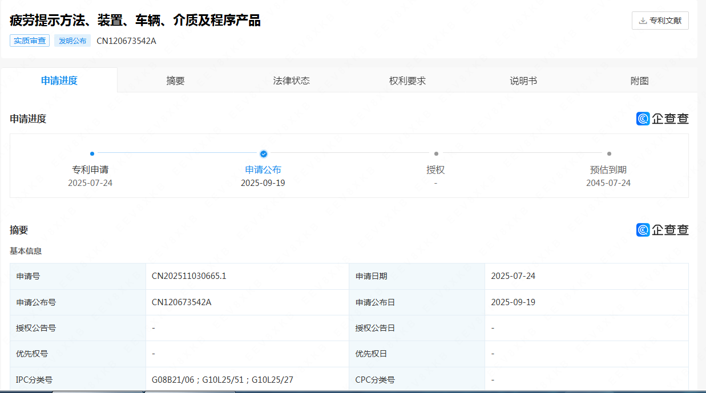Click application number CN202511030665.1
Image resolution: width=706 pixels, height=393 pixels.
[189, 276]
